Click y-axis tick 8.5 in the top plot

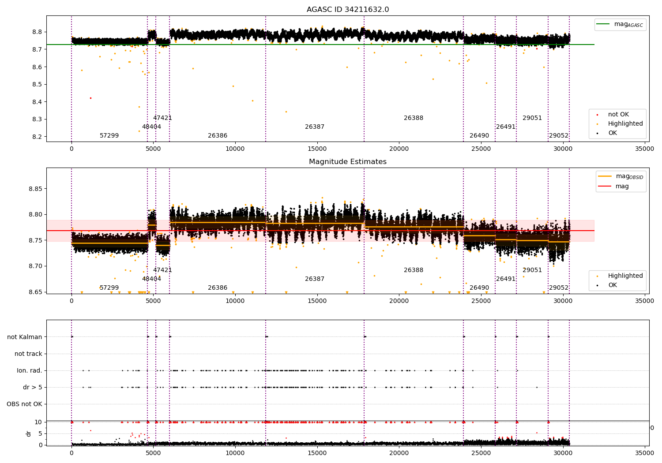tap(37, 85)
